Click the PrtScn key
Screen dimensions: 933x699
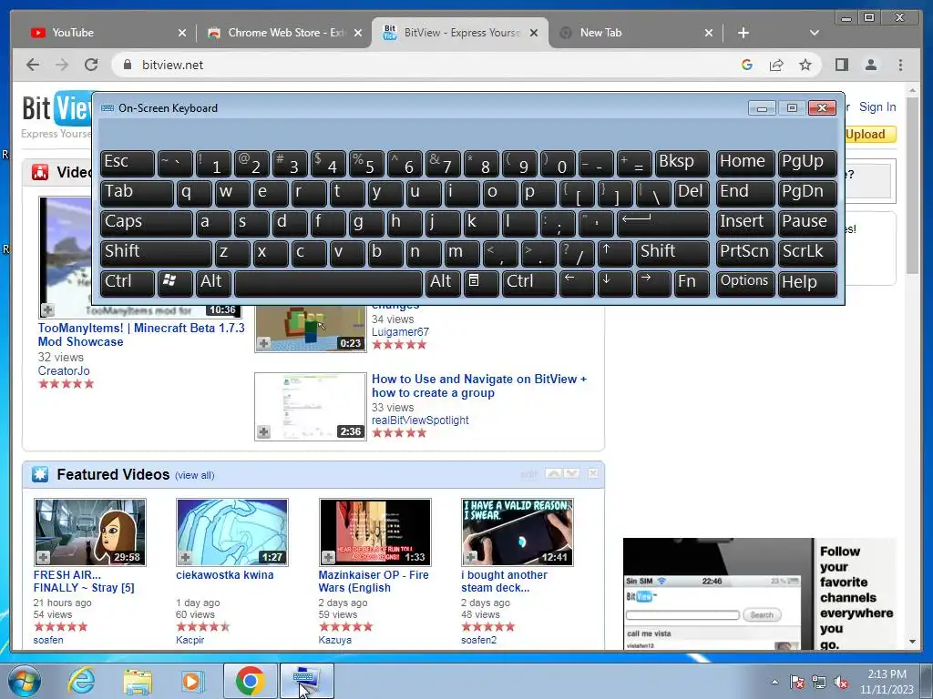tap(745, 253)
